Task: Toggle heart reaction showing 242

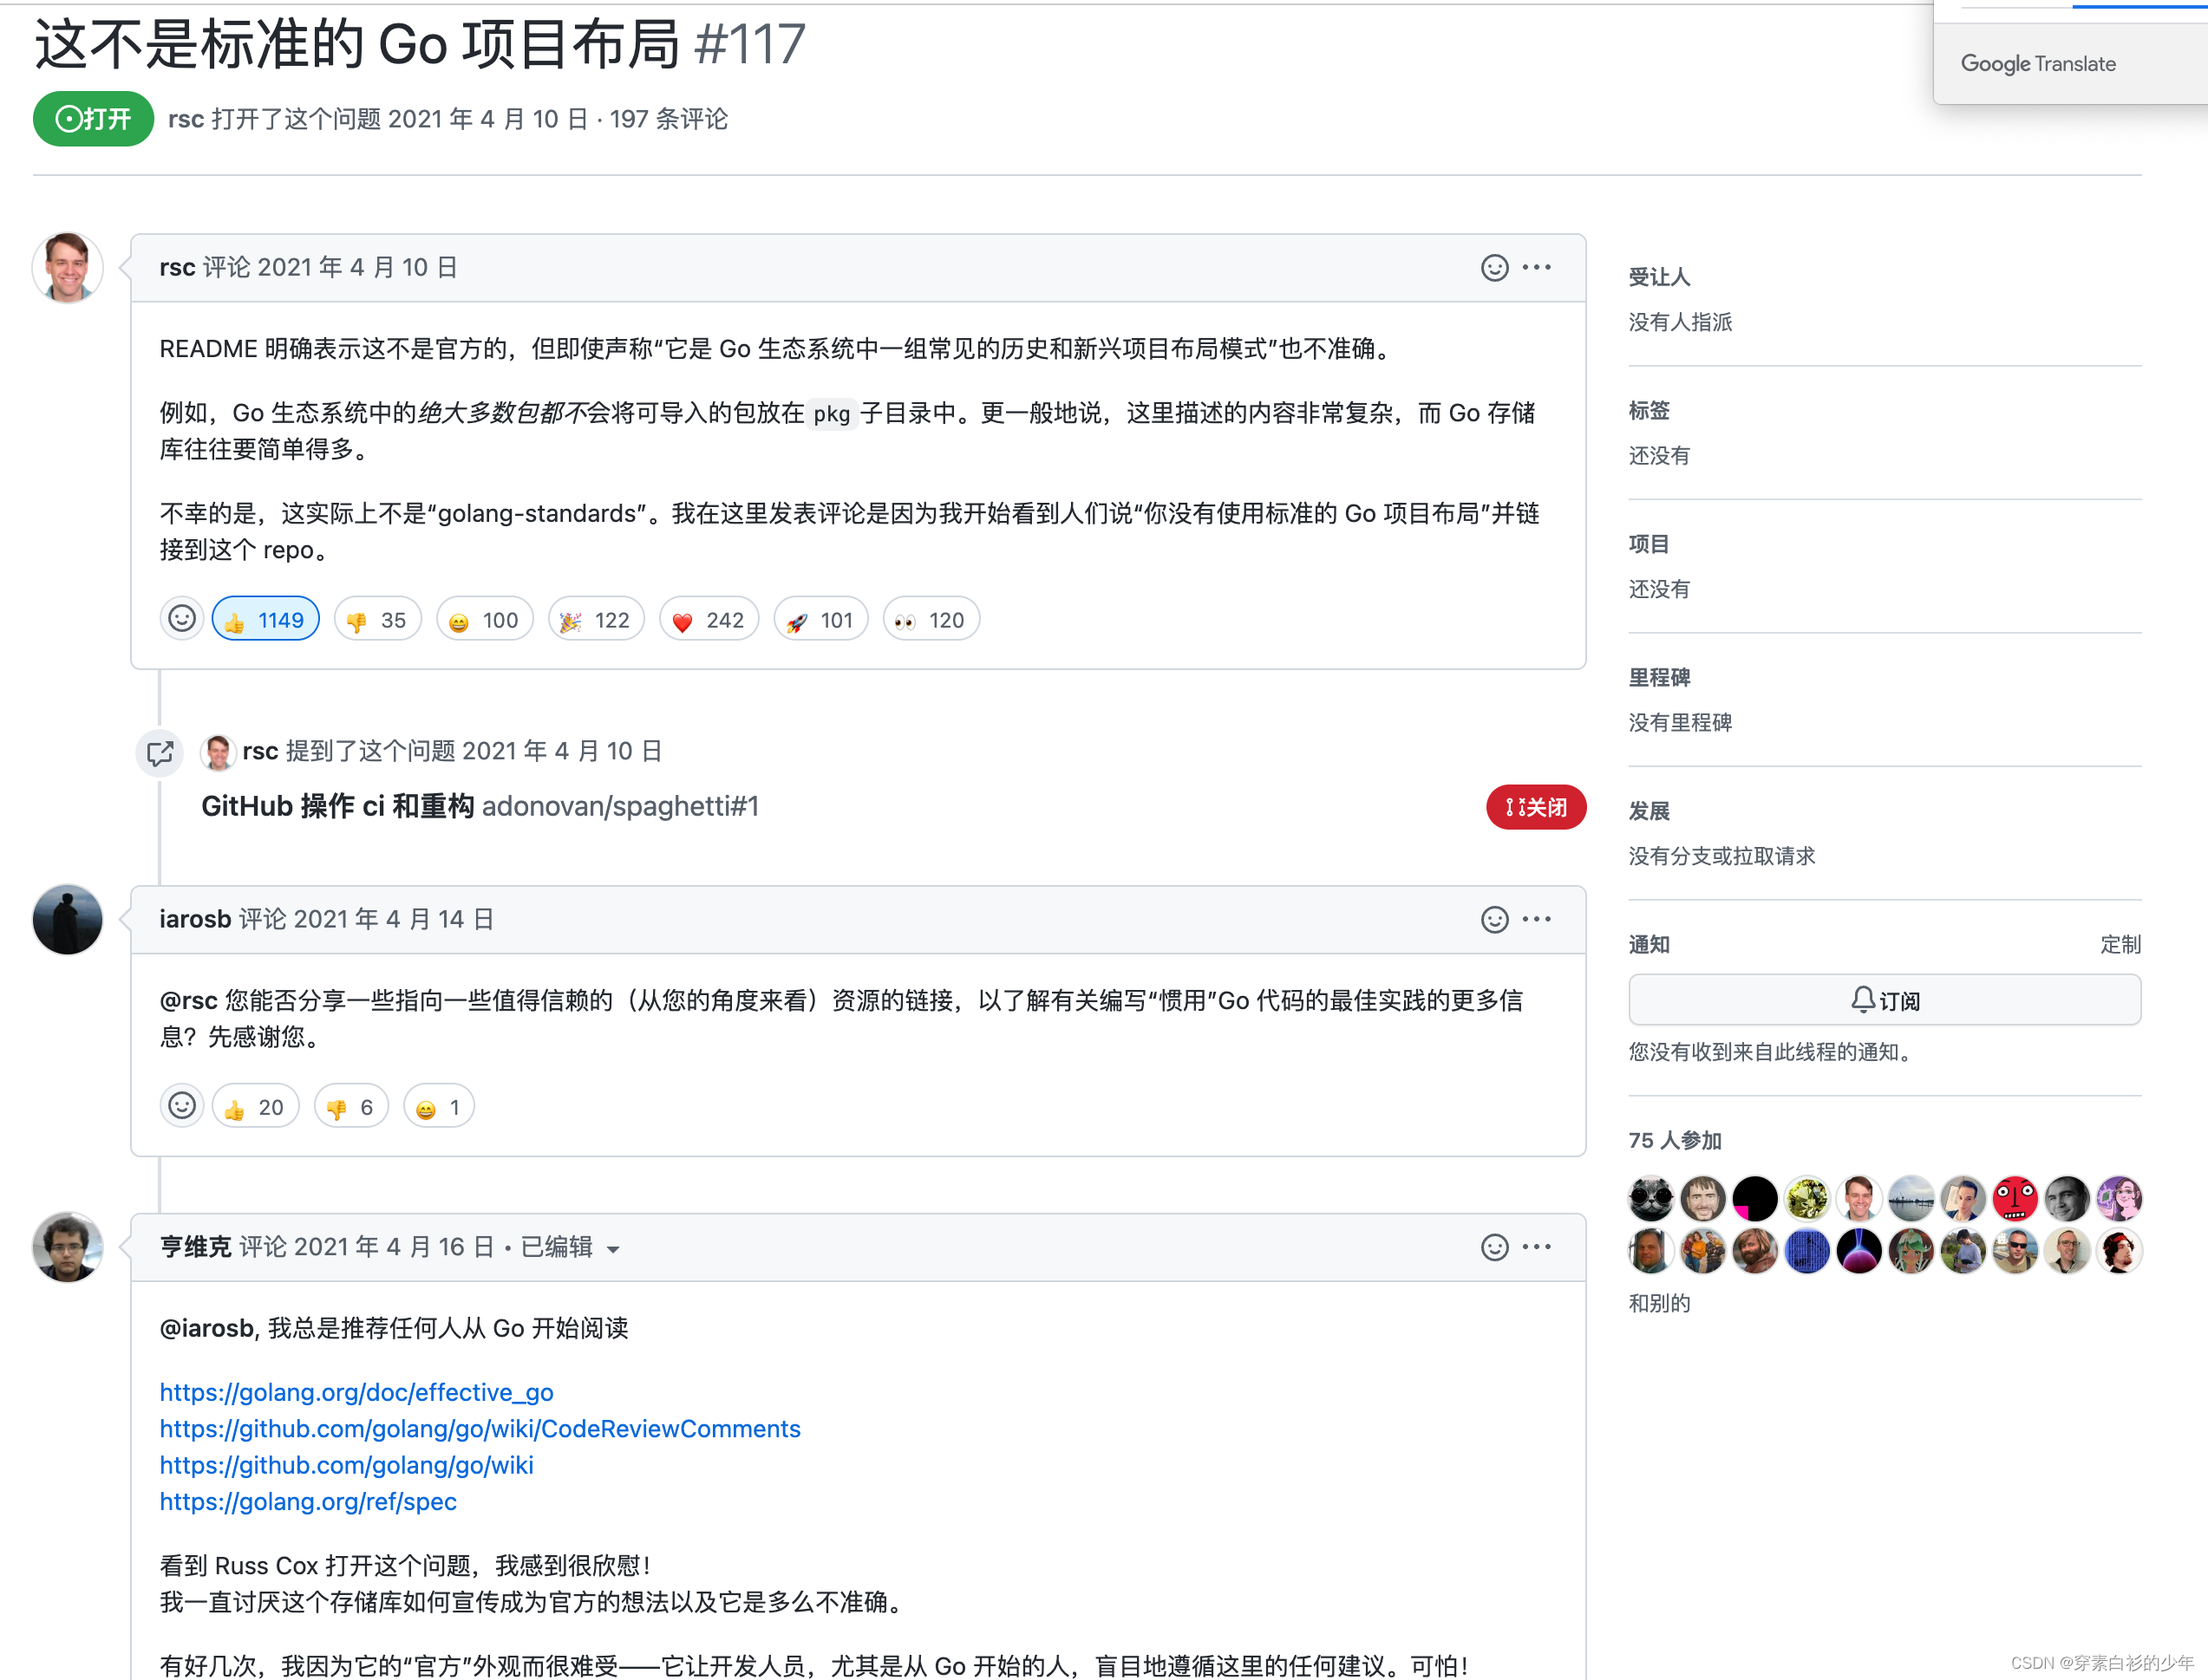Action: coord(709,620)
